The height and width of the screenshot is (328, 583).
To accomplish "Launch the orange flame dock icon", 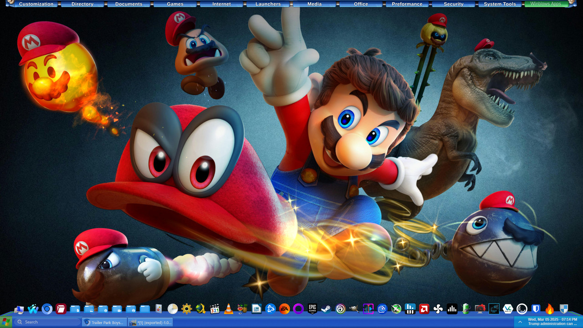I will [x=550, y=309].
